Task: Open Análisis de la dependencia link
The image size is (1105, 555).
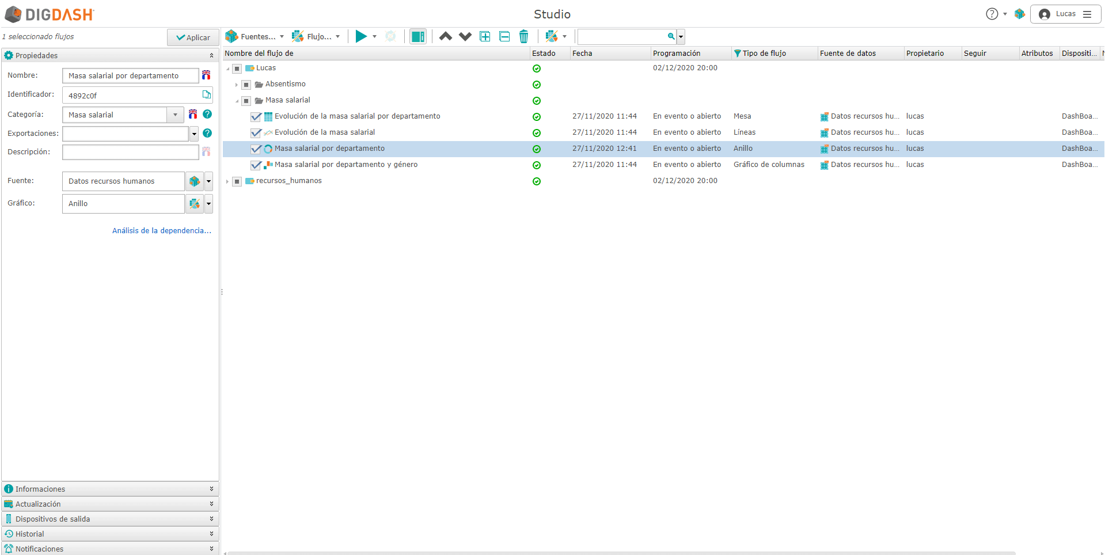Action: click(x=162, y=230)
